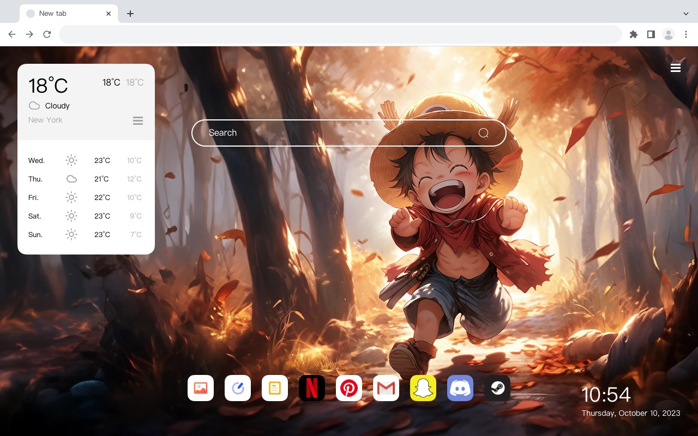Open Gmail shortcut icon

click(x=386, y=388)
